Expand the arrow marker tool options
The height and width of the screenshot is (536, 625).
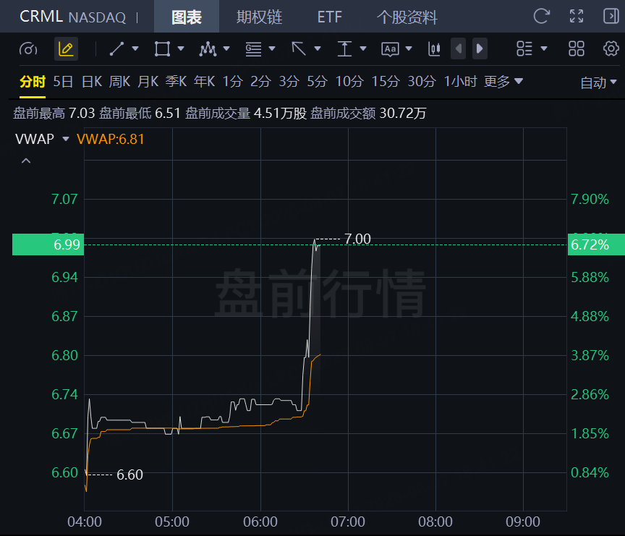tap(318, 48)
